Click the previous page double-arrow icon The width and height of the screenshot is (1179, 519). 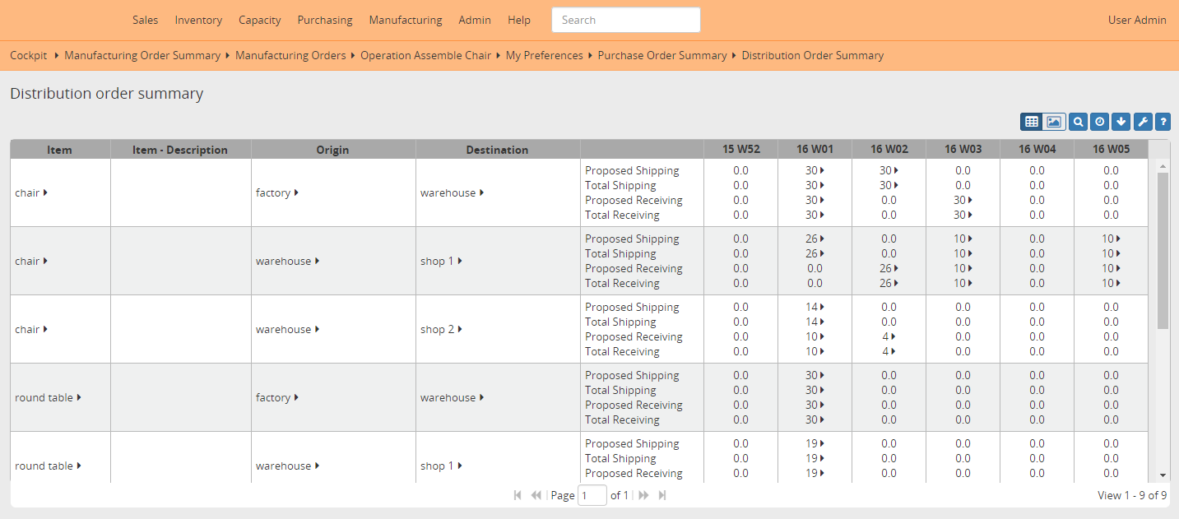[536, 494]
